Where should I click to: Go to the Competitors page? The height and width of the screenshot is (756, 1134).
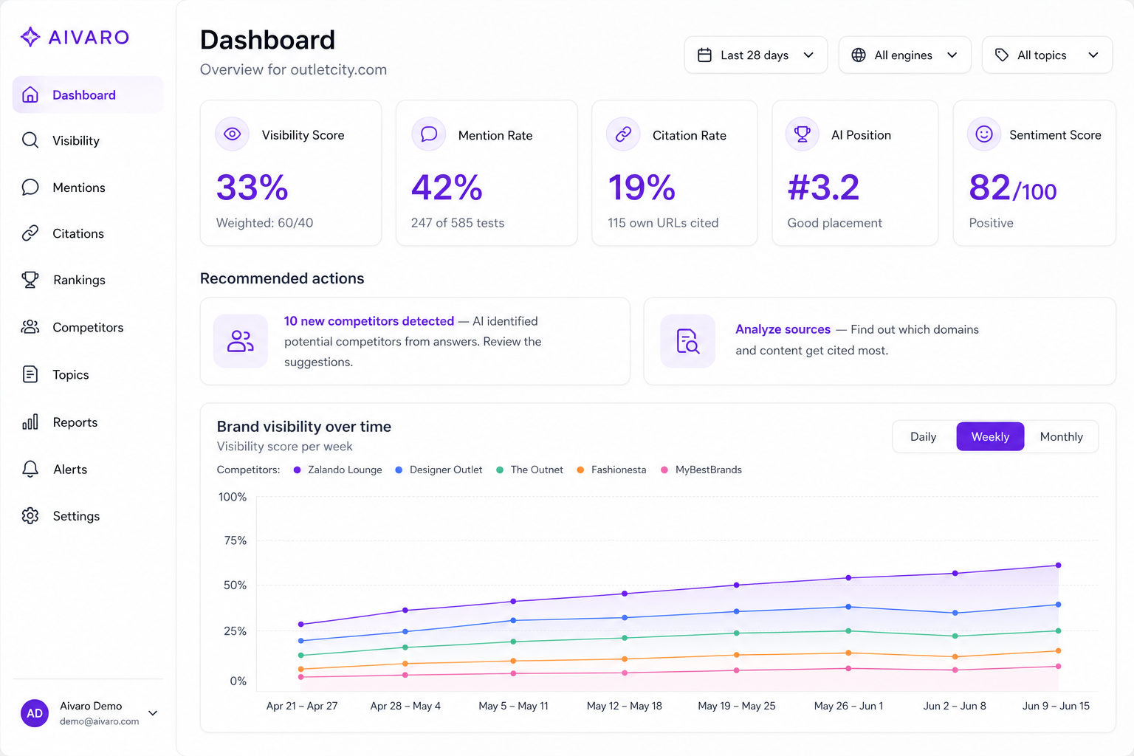click(x=88, y=327)
